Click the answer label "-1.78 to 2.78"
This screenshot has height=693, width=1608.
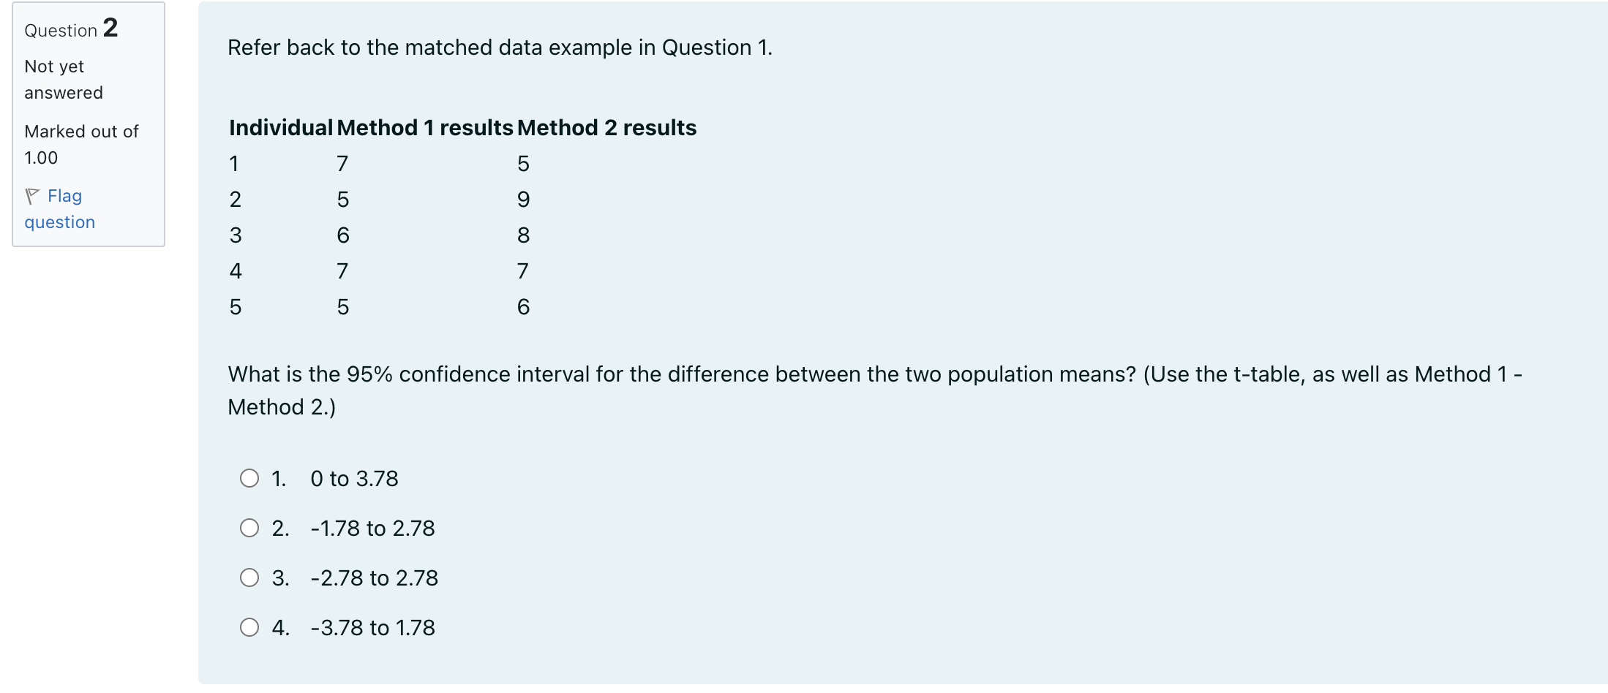pyautogui.click(x=372, y=528)
